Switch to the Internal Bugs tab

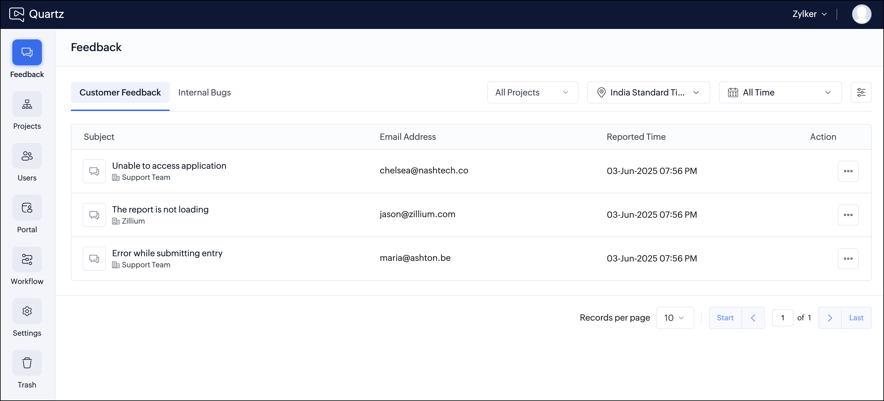[204, 92]
